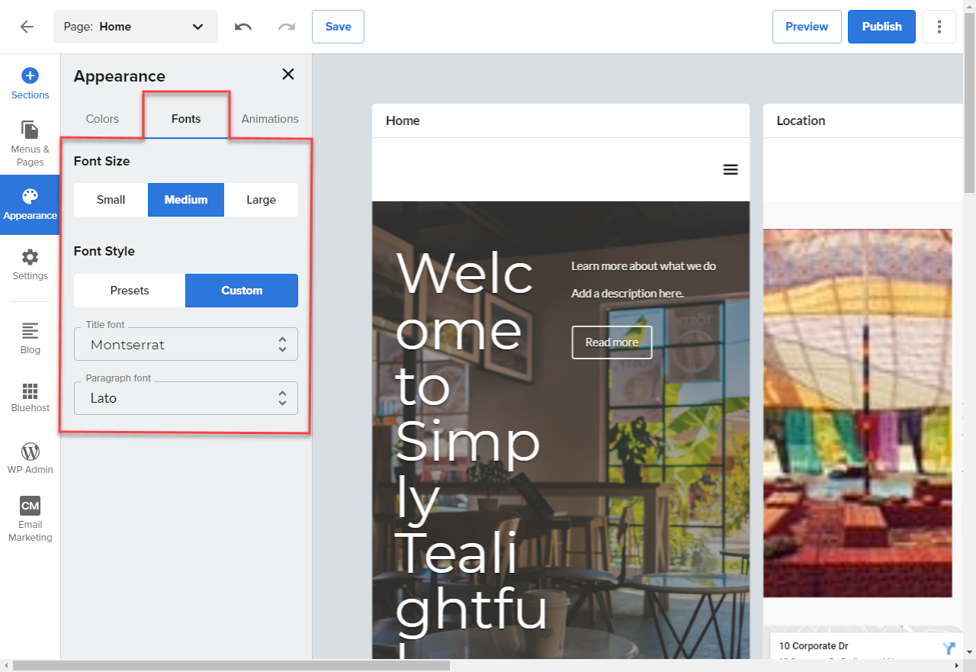Click Read more button in preview
The width and height of the screenshot is (976, 672).
coord(612,342)
